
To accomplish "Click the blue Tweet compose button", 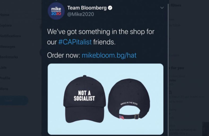I will point(14,101).
